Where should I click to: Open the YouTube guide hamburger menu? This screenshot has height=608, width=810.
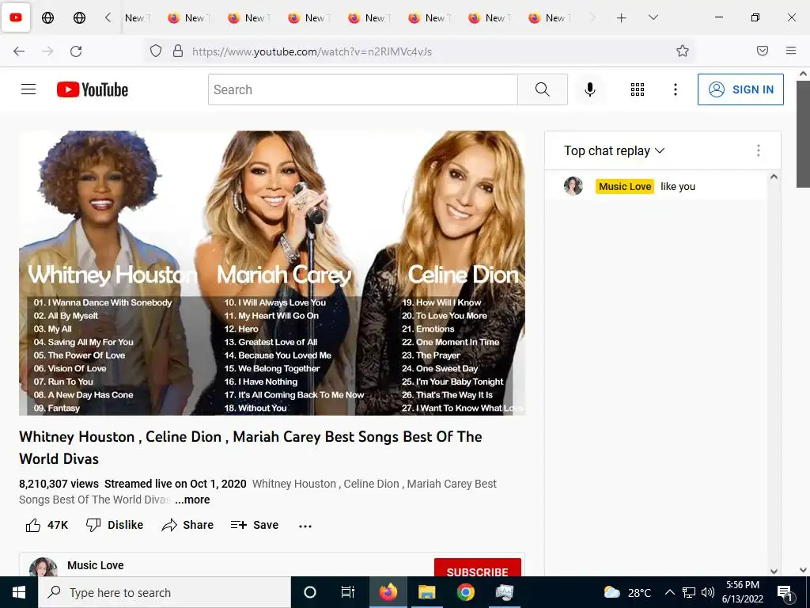tap(28, 89)
